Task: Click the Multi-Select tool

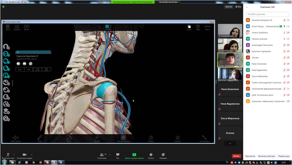Action: pyautogui.click(x=16, y=138)
